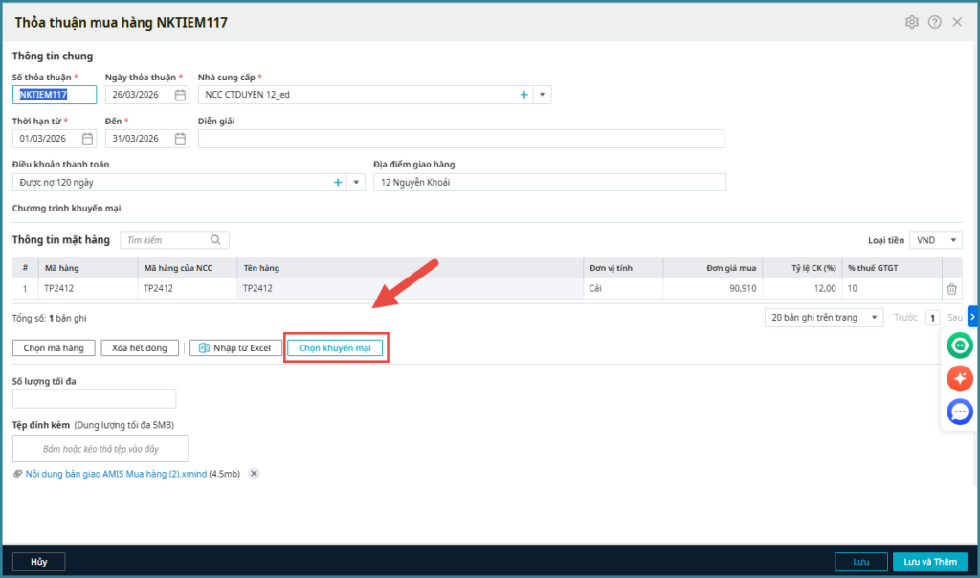This screenshot has height=578, width=980.
Task: Add new payment term plus icon
Action: (x=338, y=183)
